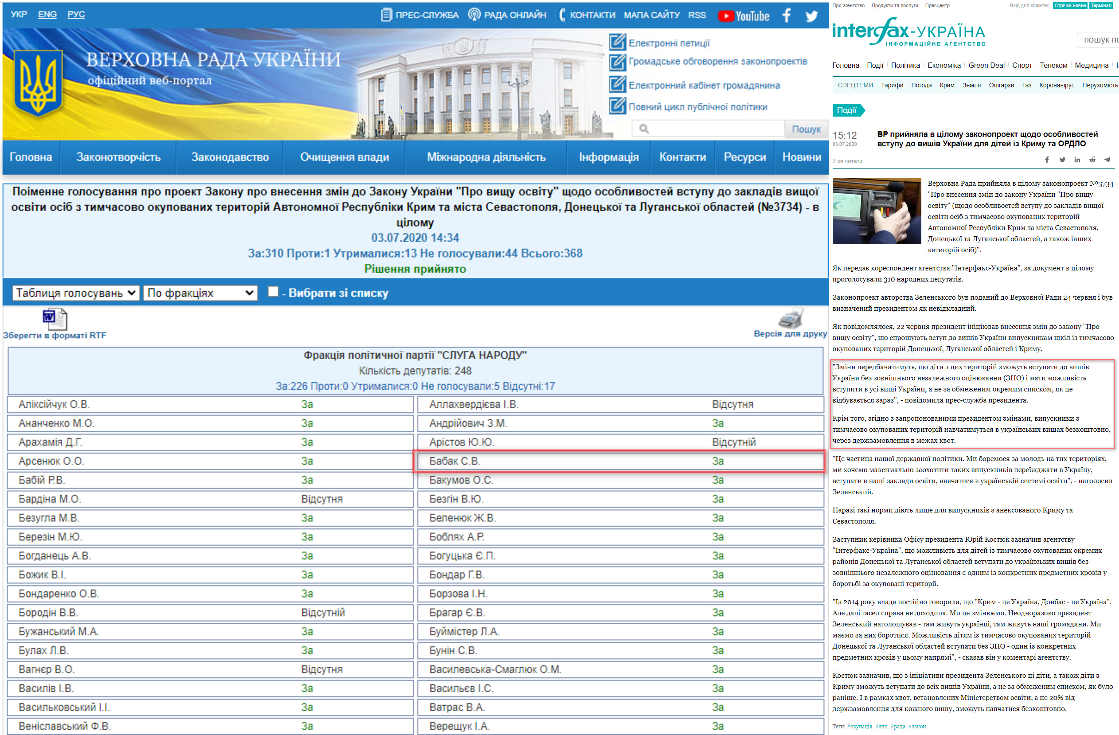Open the 'Економіка' section on Interfax

tap(944, 65)
